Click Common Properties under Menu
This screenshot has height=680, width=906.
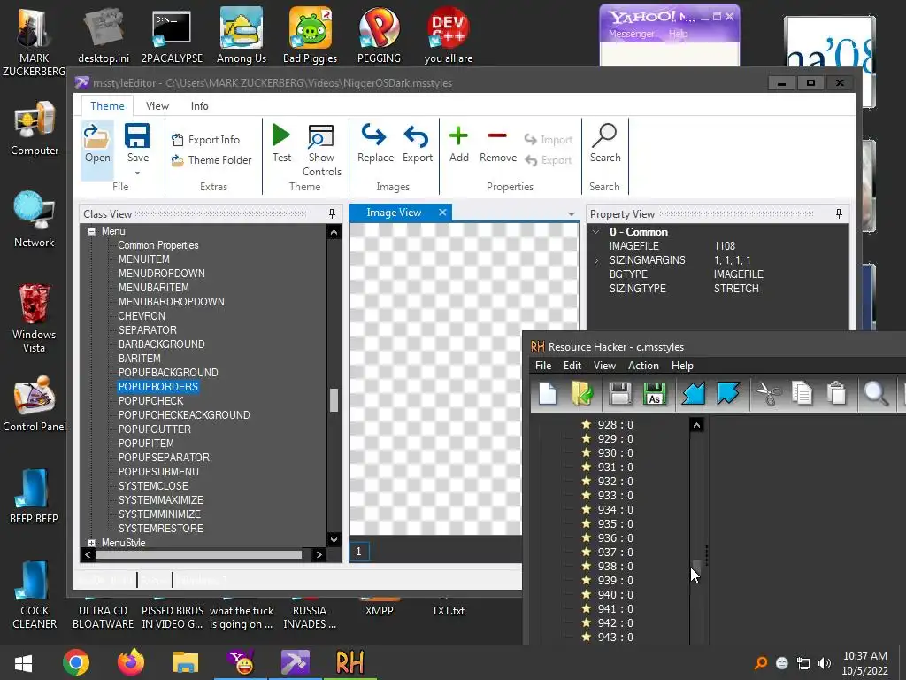coord(157,245)
